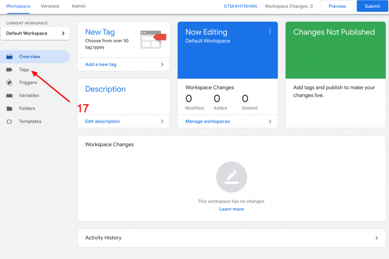Click the Learn more link
The height and width of the screenshot is (259, 389).
(x=231, y=209)
